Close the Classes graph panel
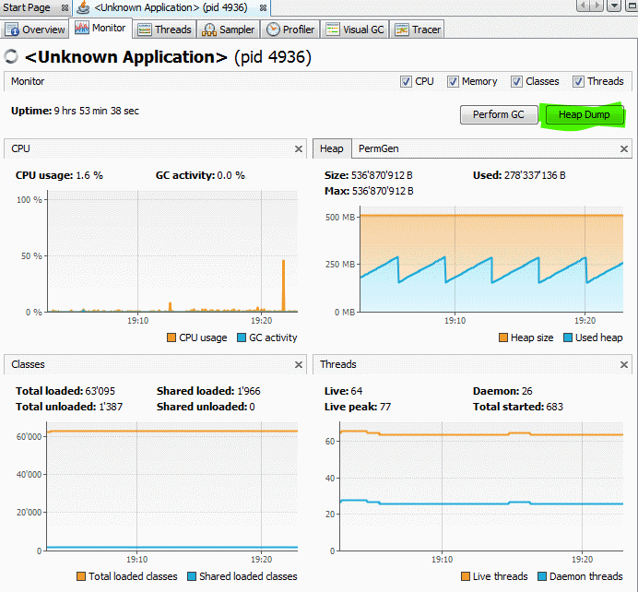This screenshot has height=592, width=638. pyautogui.click(x=299, y=364)
